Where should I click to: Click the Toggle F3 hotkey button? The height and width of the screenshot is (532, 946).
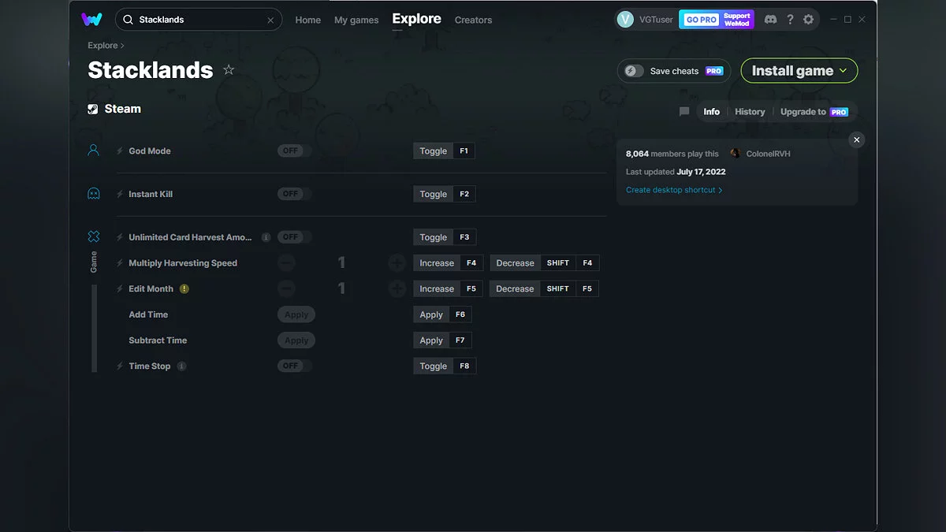[445, 237]
